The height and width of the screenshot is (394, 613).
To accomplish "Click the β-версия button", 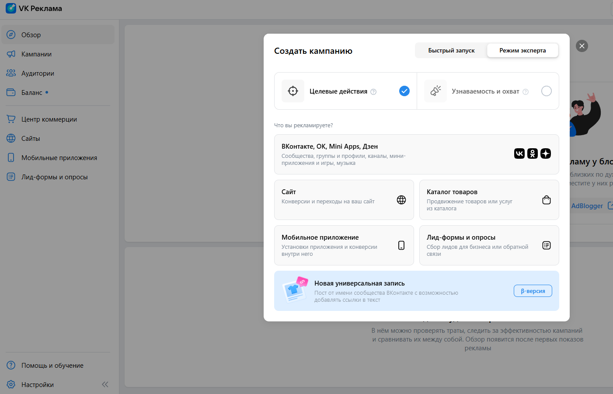I will (533, 291).
